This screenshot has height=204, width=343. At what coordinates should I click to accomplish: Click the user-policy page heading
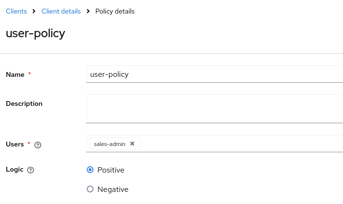pyautogui.click(x=35, y=33)
